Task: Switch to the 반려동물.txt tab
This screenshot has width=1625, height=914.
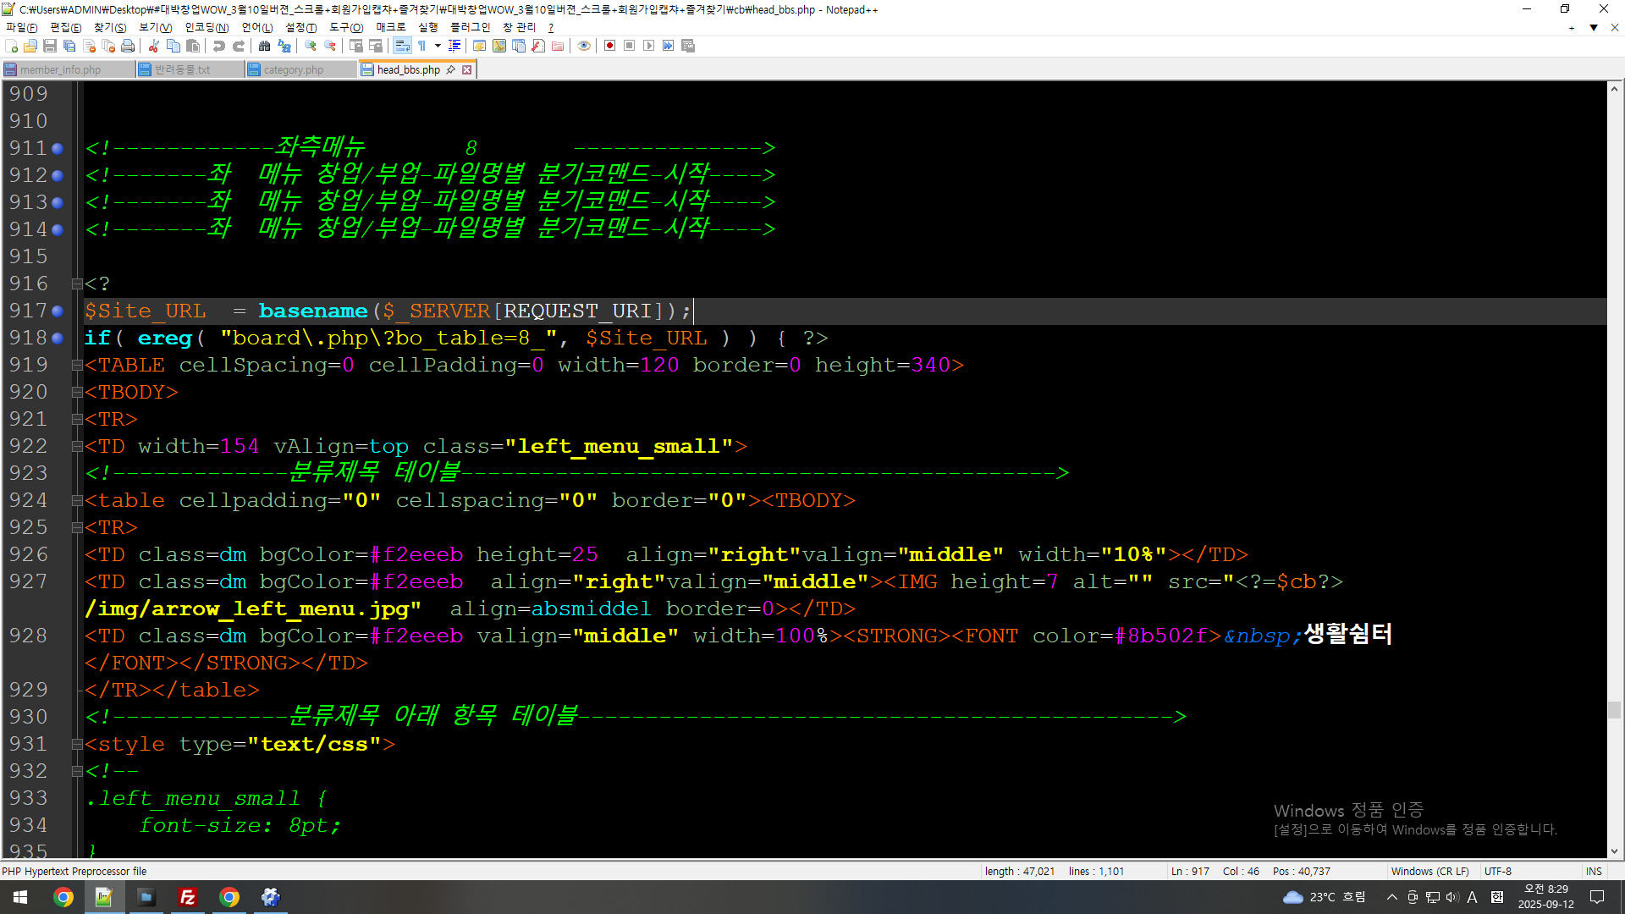Action: click(x=190, y=69)
